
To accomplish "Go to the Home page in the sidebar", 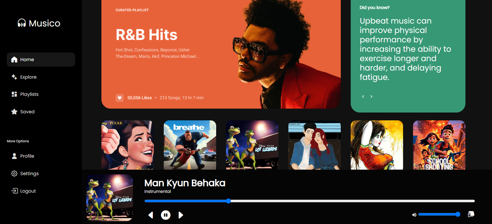I will pos(41,59).
